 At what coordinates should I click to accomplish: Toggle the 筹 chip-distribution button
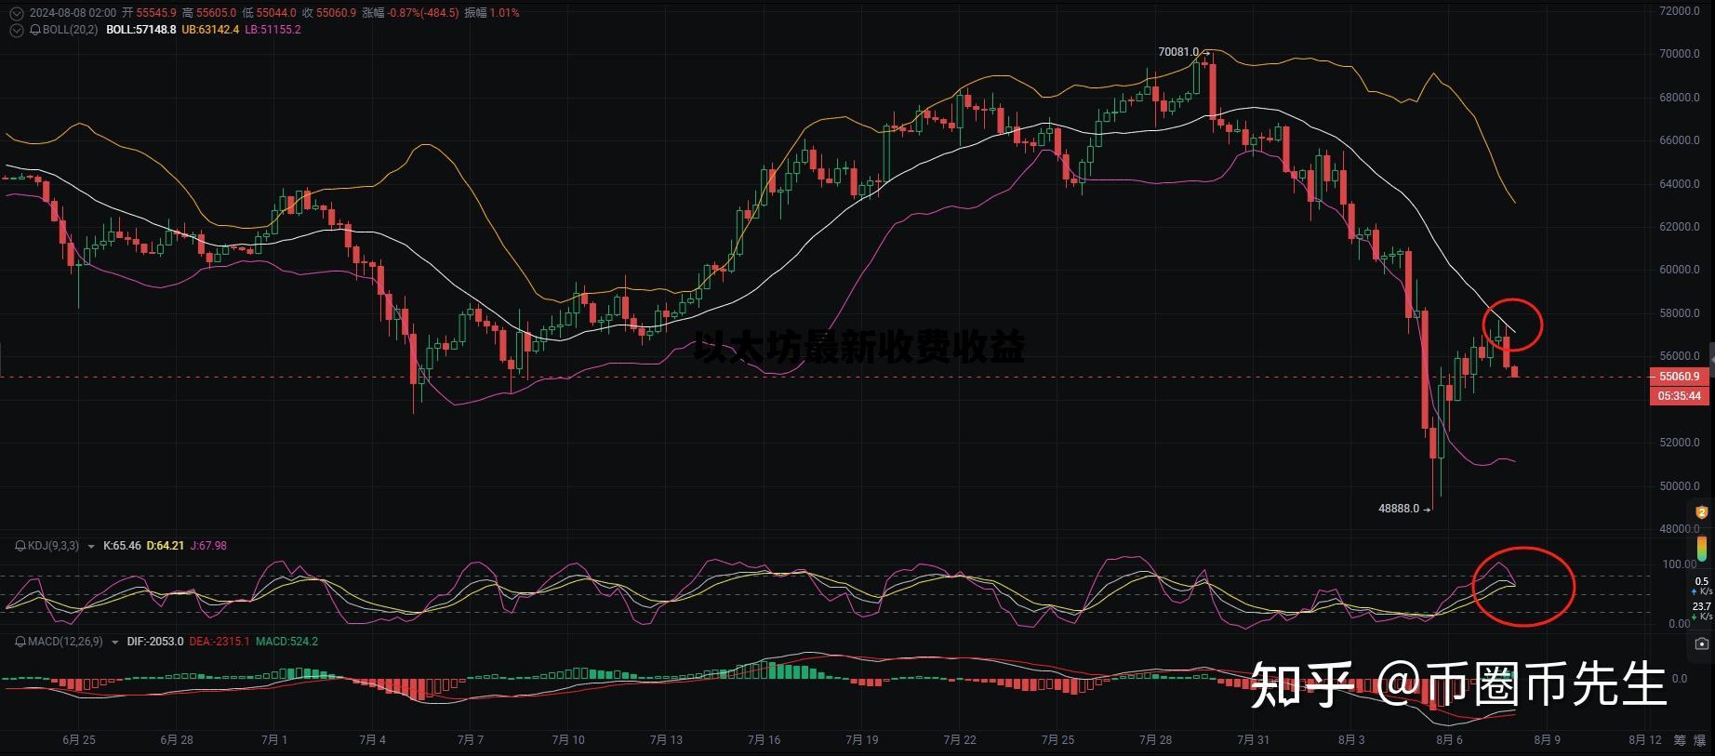(1680, 740)
